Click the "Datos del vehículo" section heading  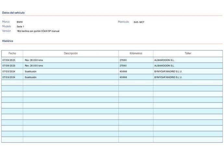click(13, 13)
